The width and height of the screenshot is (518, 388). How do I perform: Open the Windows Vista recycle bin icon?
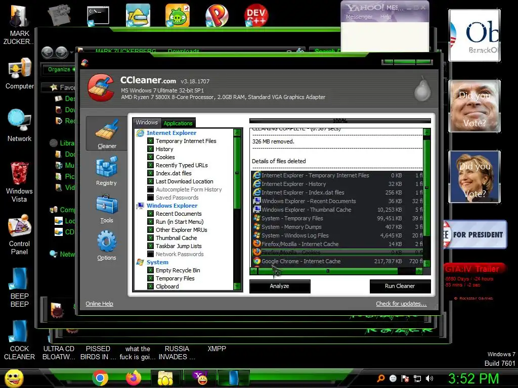pyautogui.click(x=20, y=182)
